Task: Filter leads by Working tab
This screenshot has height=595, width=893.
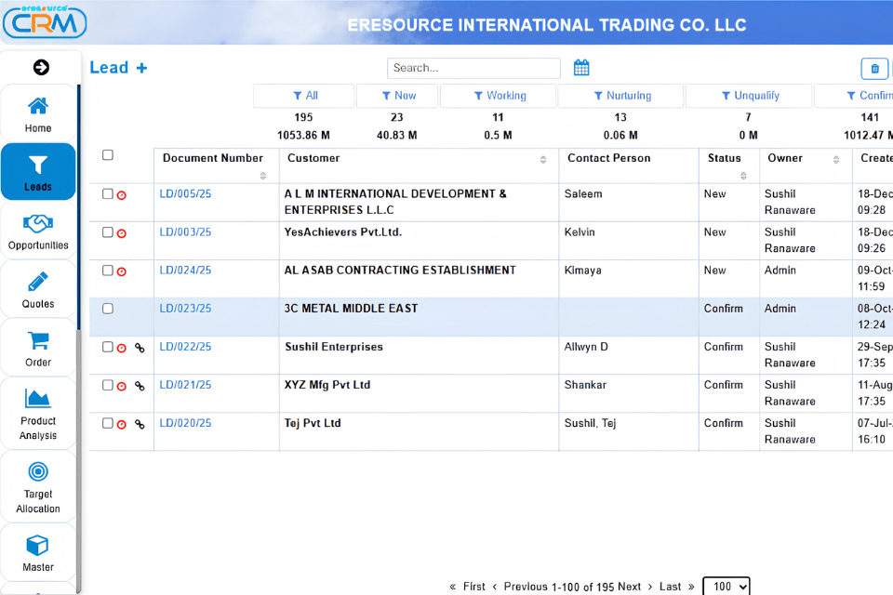Action: tap(499, 96)
